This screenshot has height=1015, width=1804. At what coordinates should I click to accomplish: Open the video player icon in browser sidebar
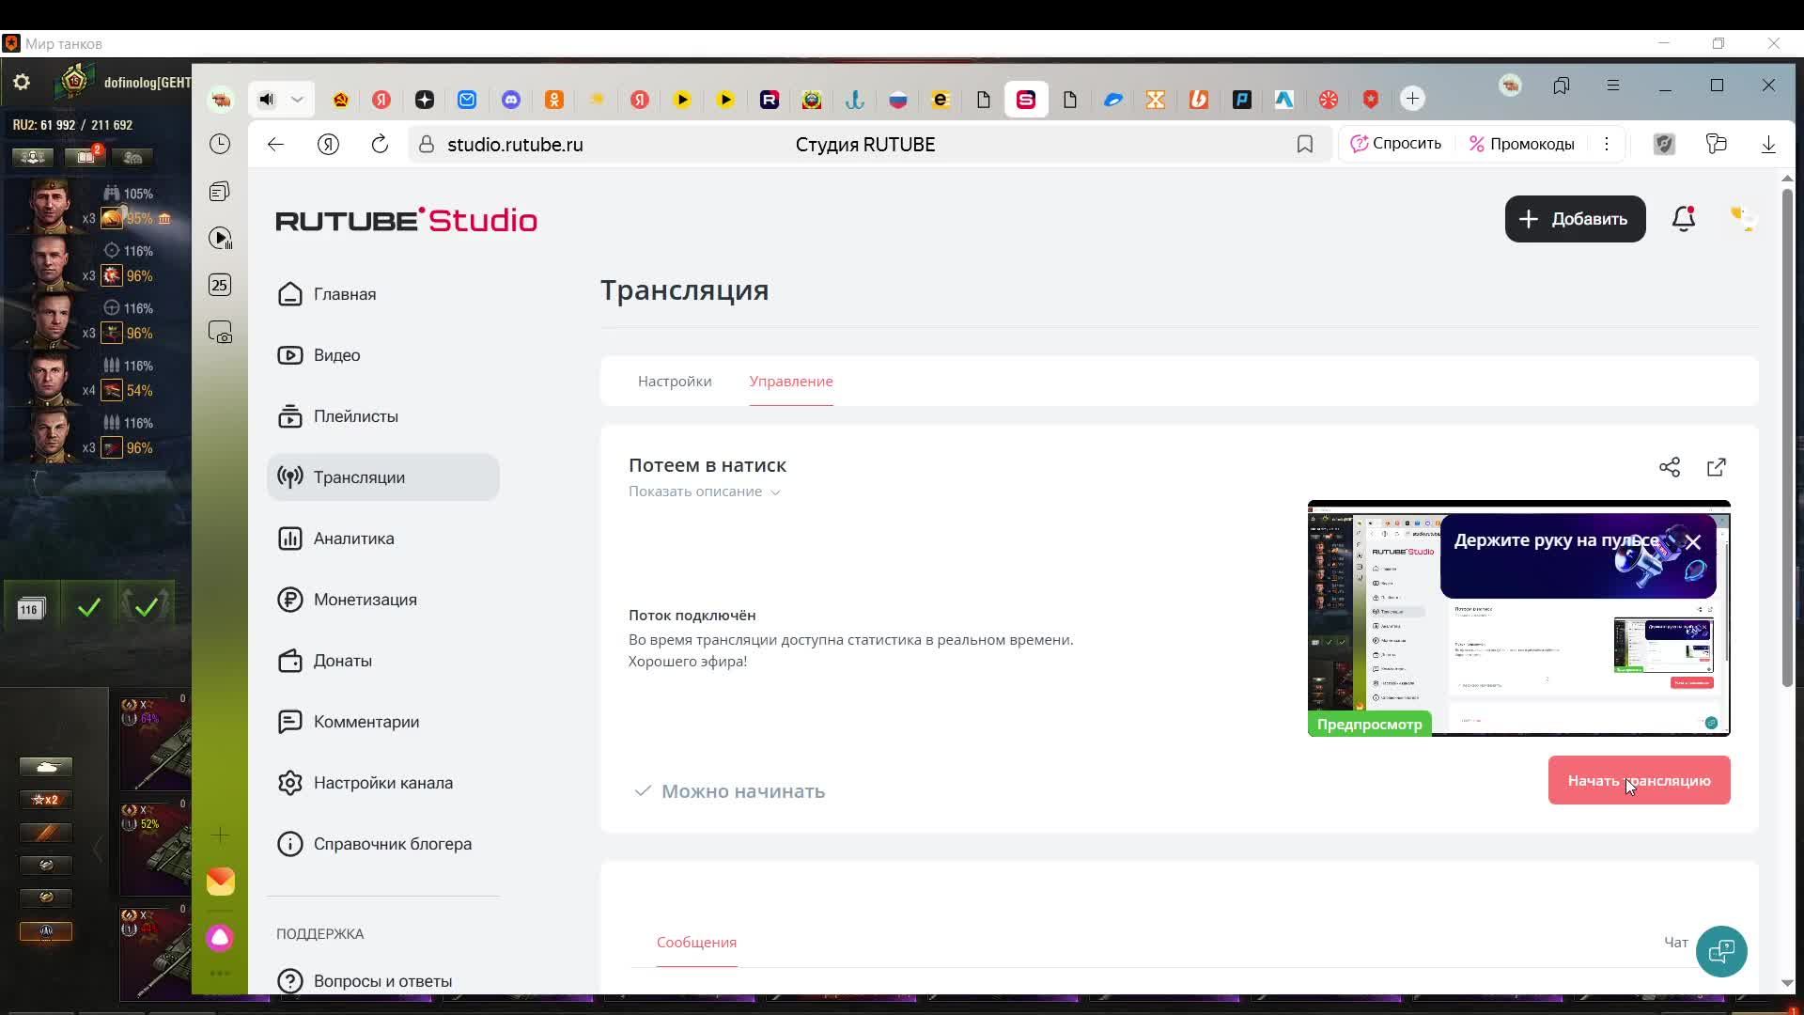[220, 238]
